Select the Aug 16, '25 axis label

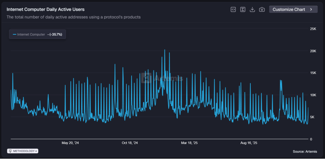click(x=249, y=143)
